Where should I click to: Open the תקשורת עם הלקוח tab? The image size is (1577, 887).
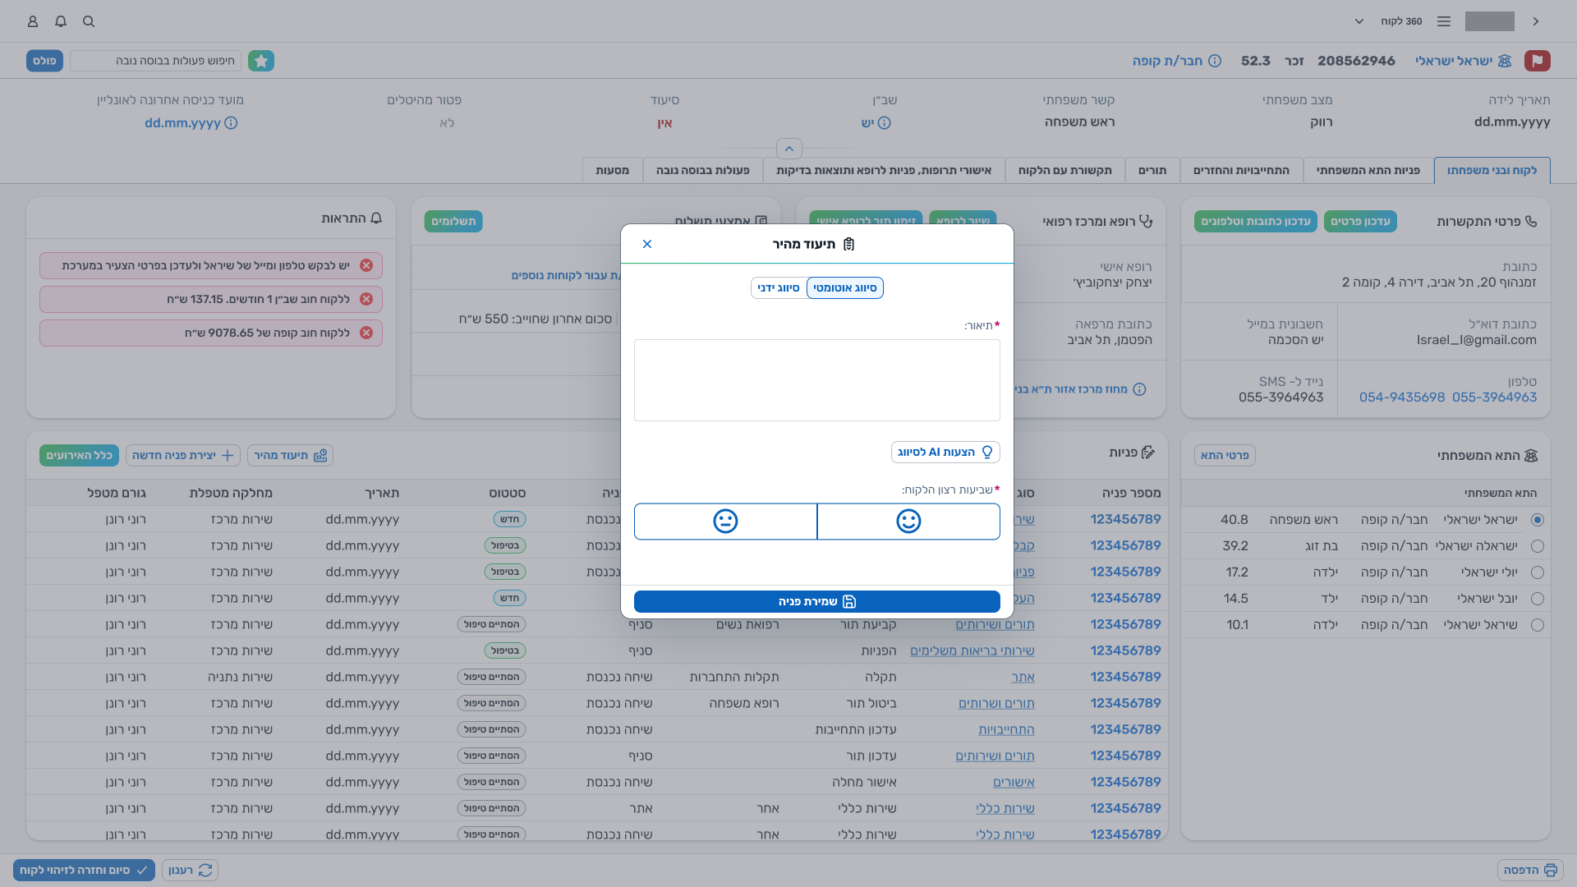click(x=1065, y=170)
